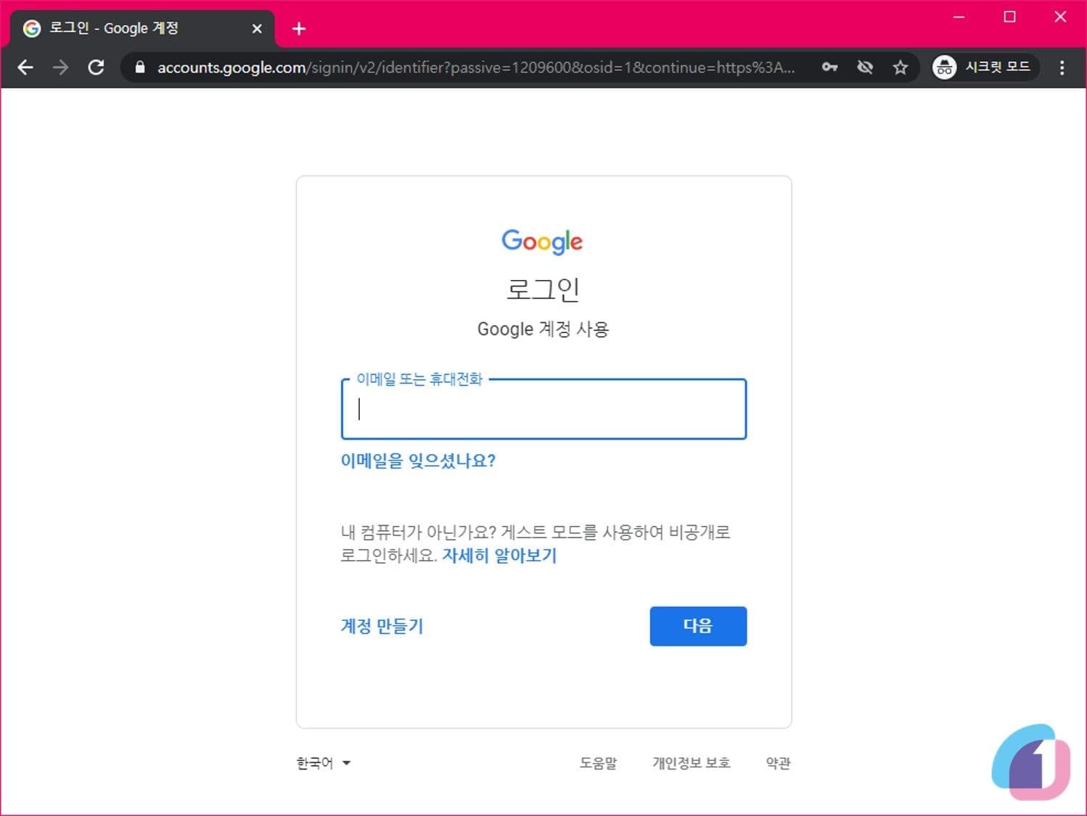Click the 로그인 heading text
This screenshot has height=816, width=1087.
[543, 289]
